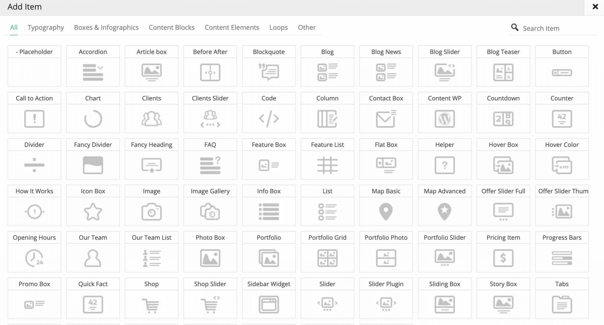This screenshot has width=604, height=325.
Task: Filter items by Loops tab
Action: click(x=278, y=27)
